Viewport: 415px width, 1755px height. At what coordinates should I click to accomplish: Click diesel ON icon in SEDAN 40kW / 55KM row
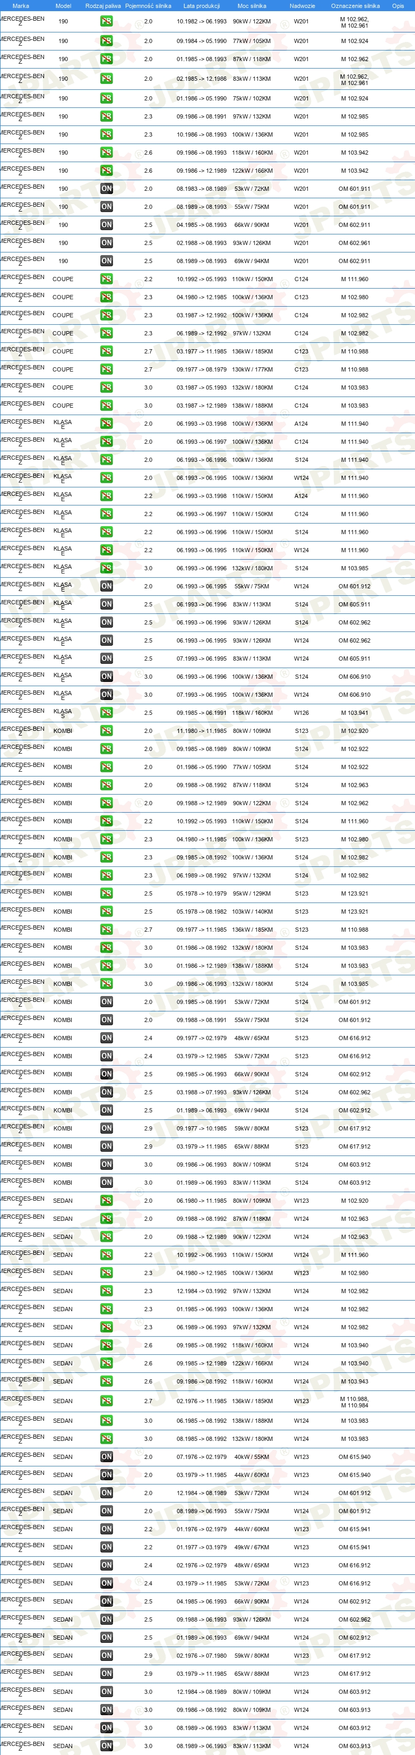[x=106, y=1457]
